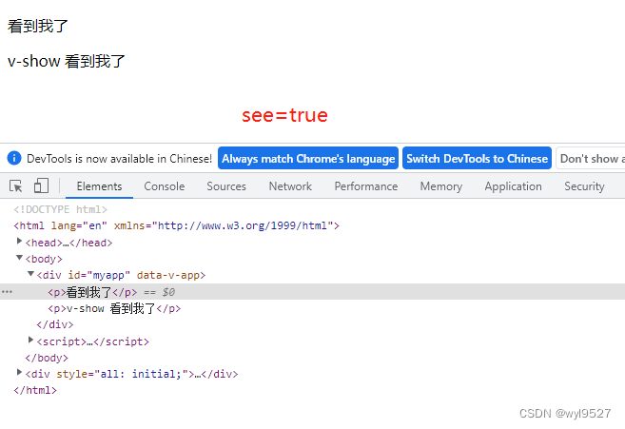Click the Don't show again button
The height and width of the screenshot is (429, 625).
[591, 158]
